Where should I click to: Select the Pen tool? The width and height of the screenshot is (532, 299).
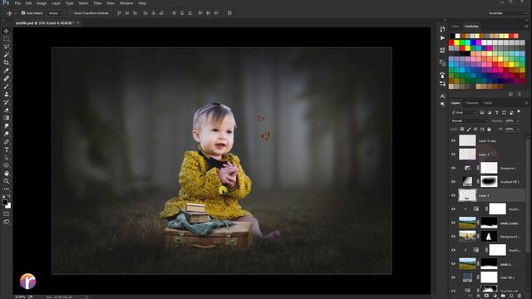point(7,142)
